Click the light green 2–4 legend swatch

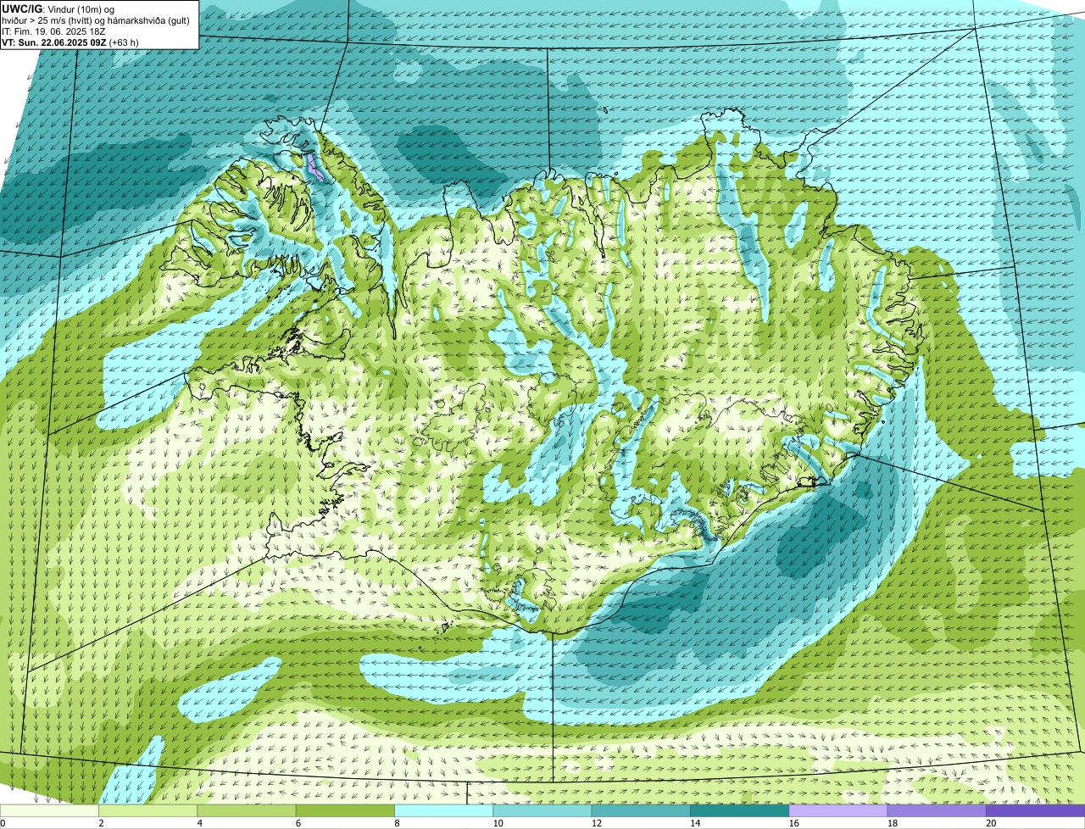pos(148,810)
